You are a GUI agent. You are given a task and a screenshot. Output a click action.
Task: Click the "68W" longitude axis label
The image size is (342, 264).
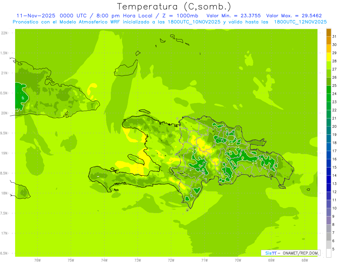tap(305, 260)
